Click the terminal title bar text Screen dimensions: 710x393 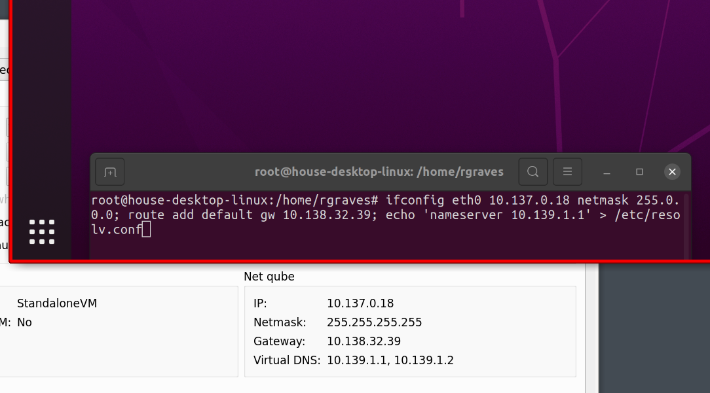point(379,172)
